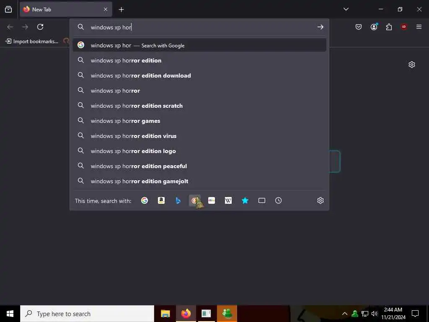
Task: Open Firefox View in tab strip
Action: (8, 9)
